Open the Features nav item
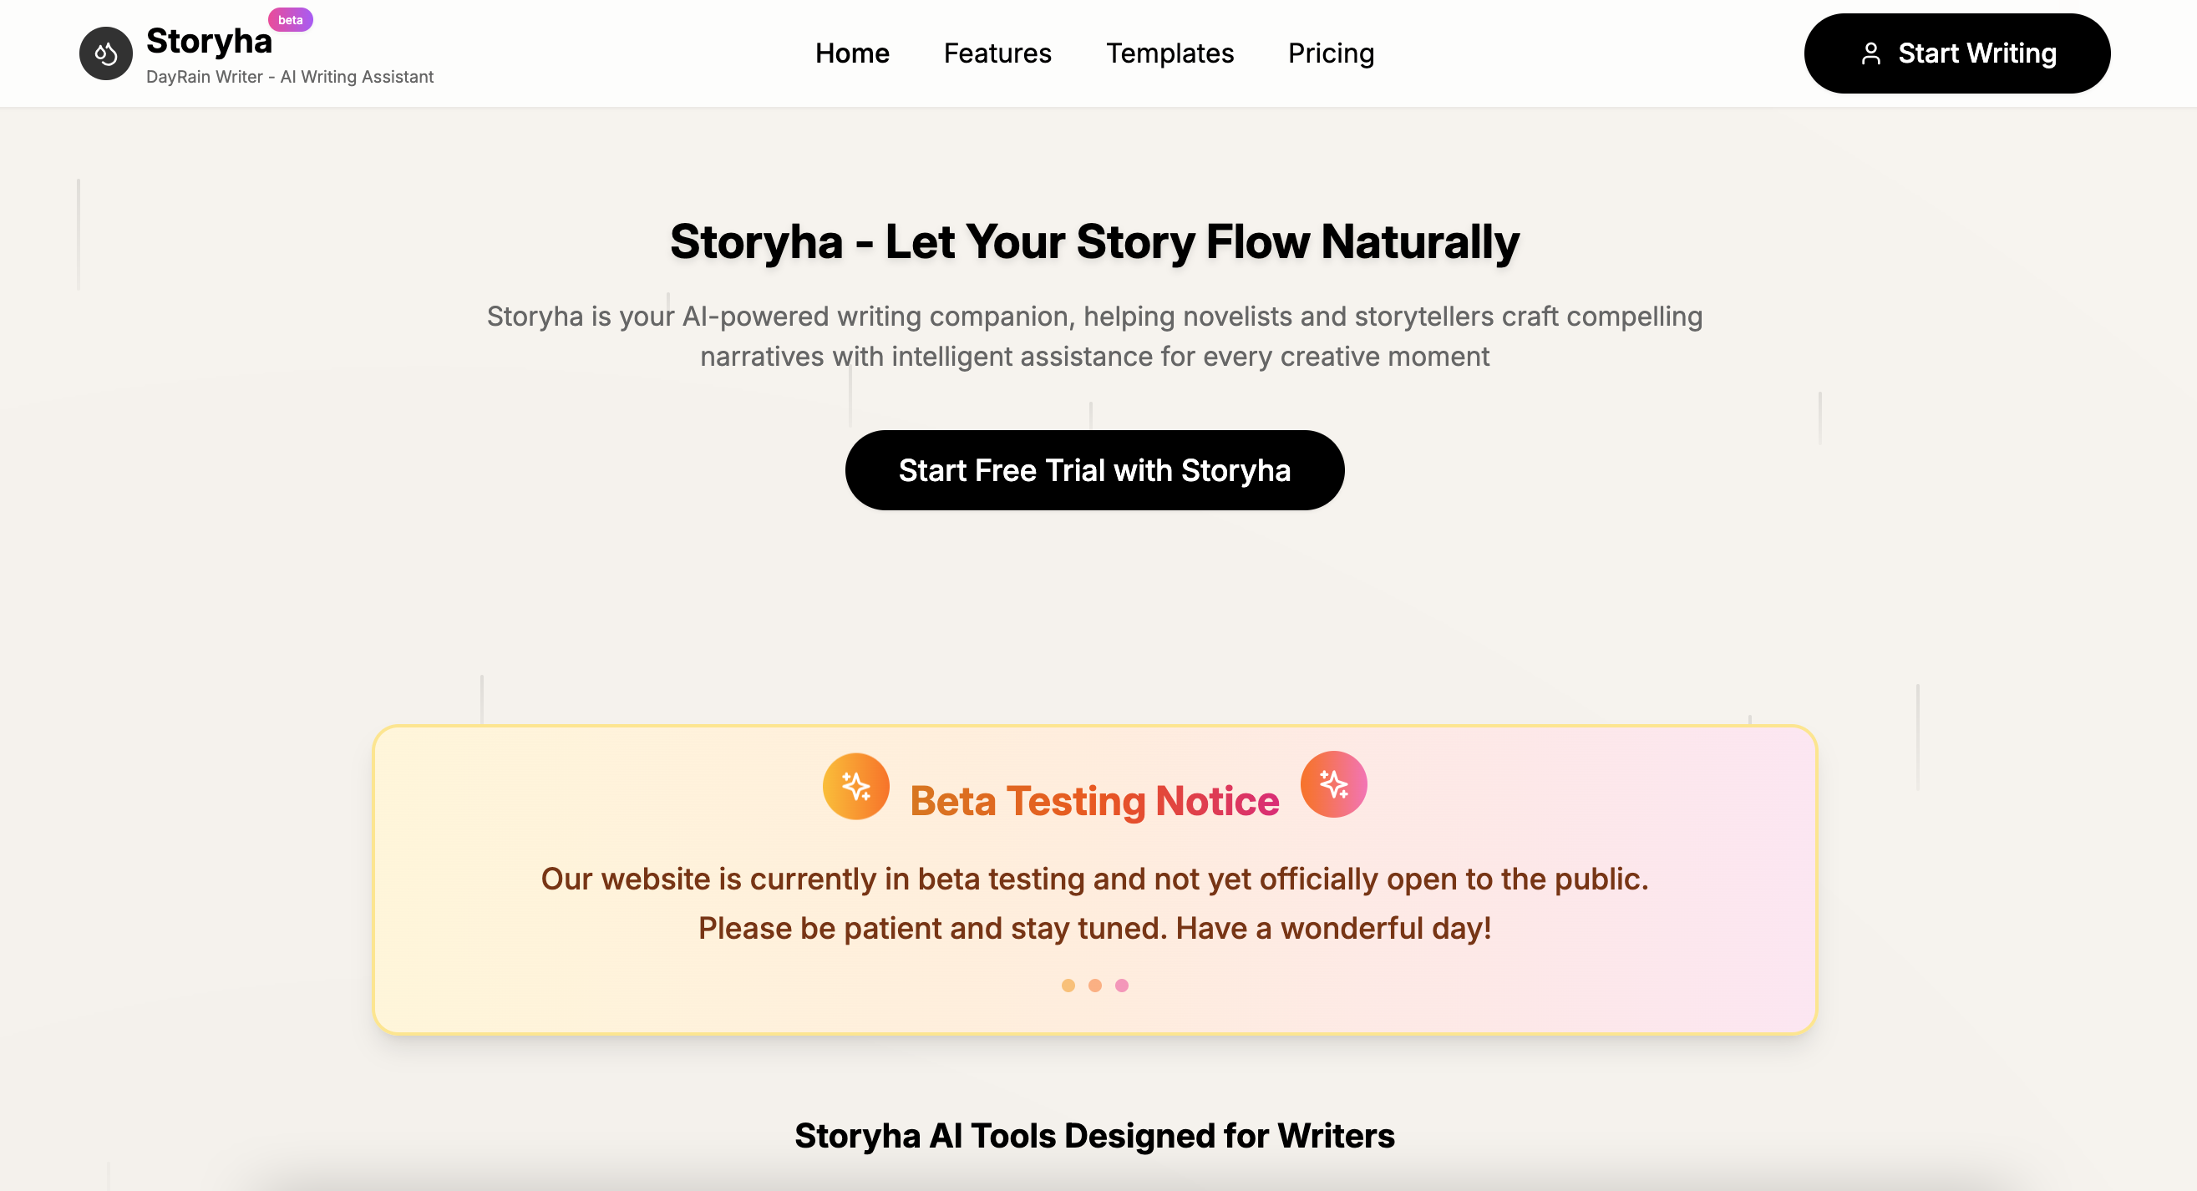 click(997, 53)
